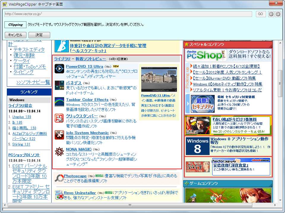The width and height of the screenshot is (285, 213).
Task: Open the クリックスタンパー link
Action: click(82, 116)
